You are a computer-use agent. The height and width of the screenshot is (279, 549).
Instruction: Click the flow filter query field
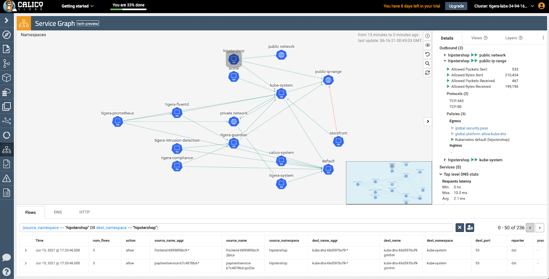[236, 227]
